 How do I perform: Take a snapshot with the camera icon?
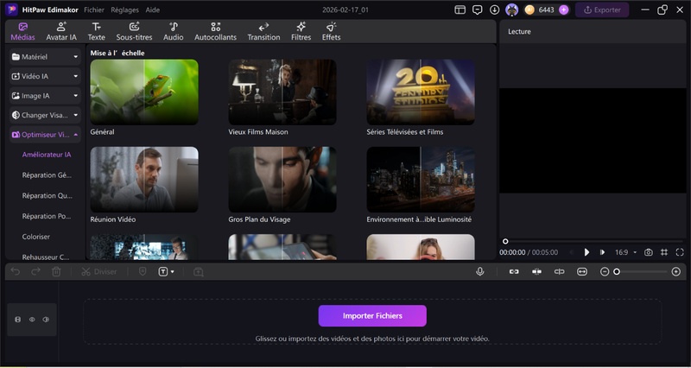[x=649, y=252]
